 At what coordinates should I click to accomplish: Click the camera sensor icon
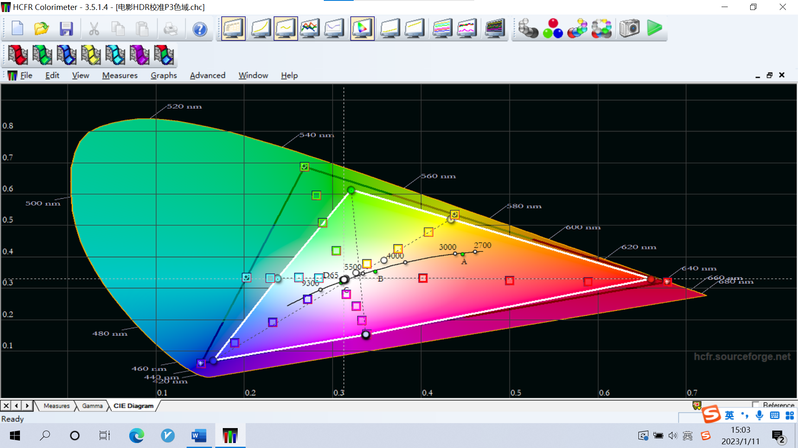pyautogui.click(x=629, y=29)
